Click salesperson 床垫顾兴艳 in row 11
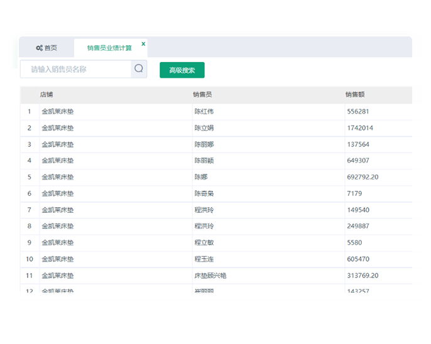The image size is (431, 344). [x=210, y=276]
